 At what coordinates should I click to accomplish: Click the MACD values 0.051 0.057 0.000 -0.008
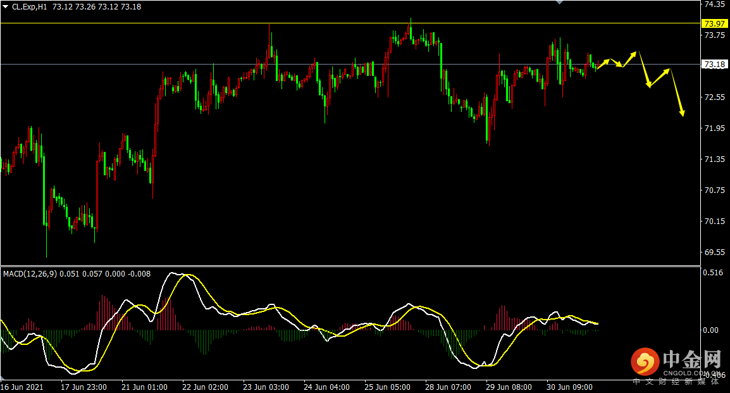tap(105, 274)
